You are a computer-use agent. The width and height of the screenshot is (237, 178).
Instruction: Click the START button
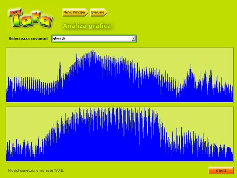coord(221,171)
